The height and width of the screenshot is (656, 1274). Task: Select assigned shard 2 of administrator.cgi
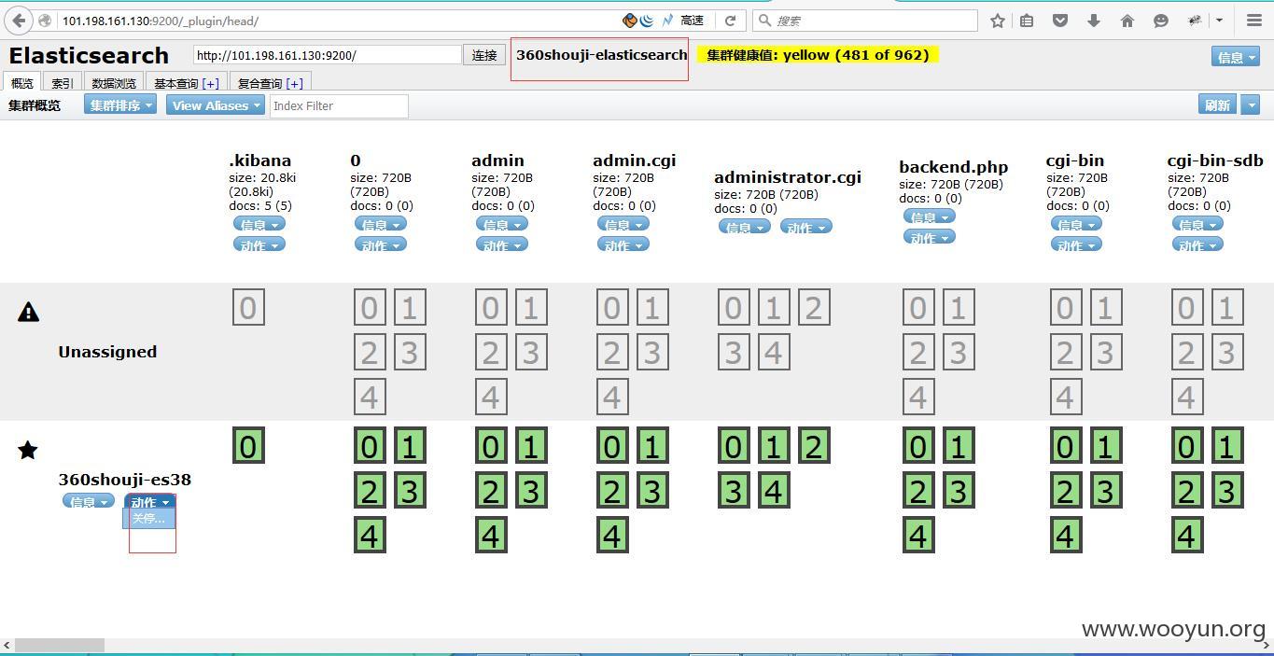point(814,446)
